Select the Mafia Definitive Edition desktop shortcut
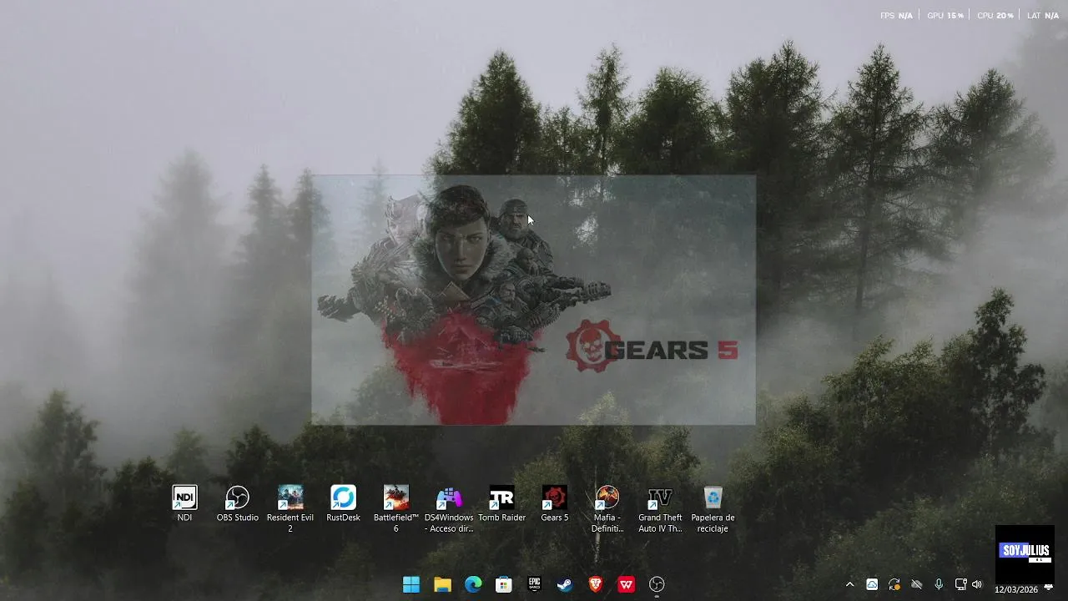This screenshot has width=1068, height=601. point(607,508)
